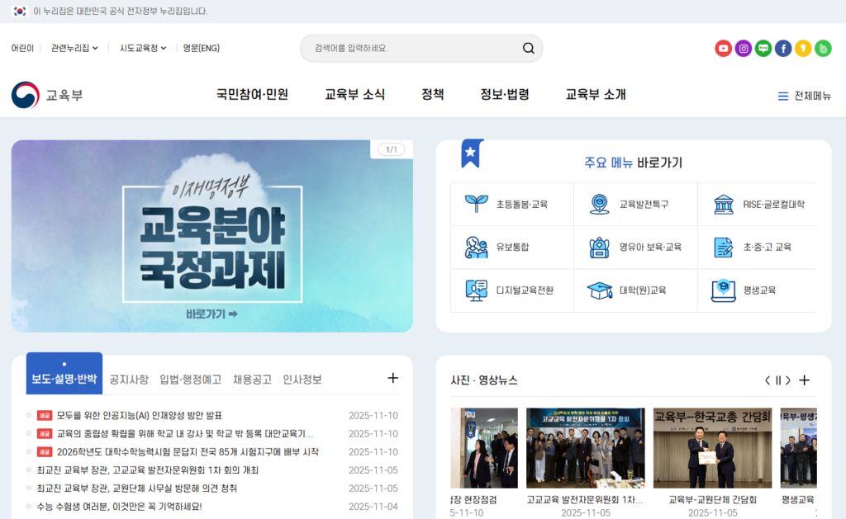Pause the photo news slideshow

(777, 380)
